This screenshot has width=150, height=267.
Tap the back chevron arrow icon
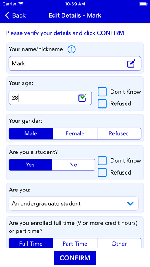[7, 15]
